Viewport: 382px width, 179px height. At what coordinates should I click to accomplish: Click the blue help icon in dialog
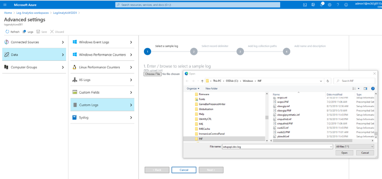pyautogui.click(x=373, y=89)
